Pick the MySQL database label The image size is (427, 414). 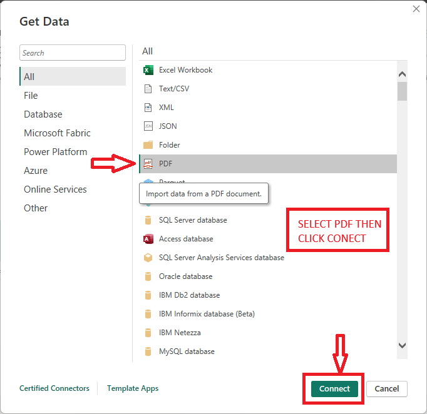point(187,351)
